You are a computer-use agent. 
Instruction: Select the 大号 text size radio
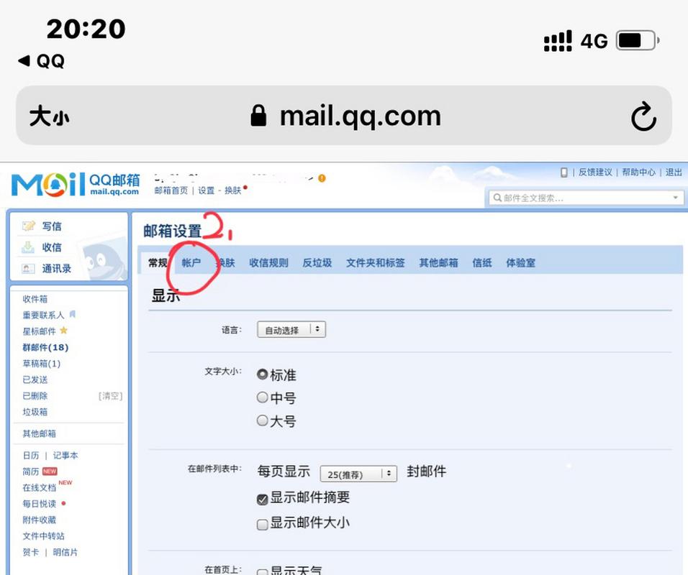click(x=262, y=420)
